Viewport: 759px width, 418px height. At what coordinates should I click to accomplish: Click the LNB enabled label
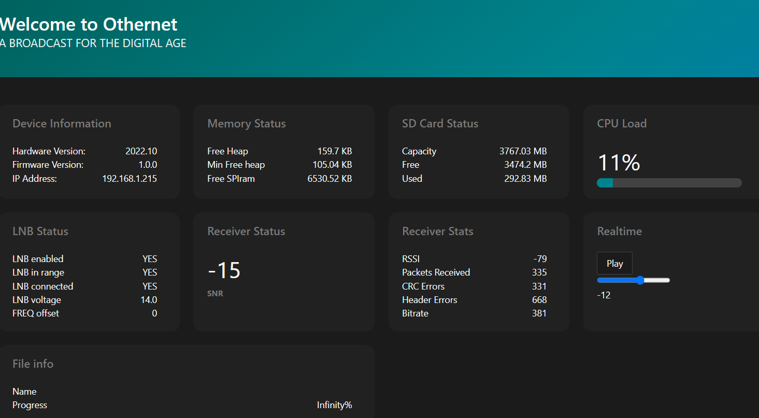click(38, 259)
